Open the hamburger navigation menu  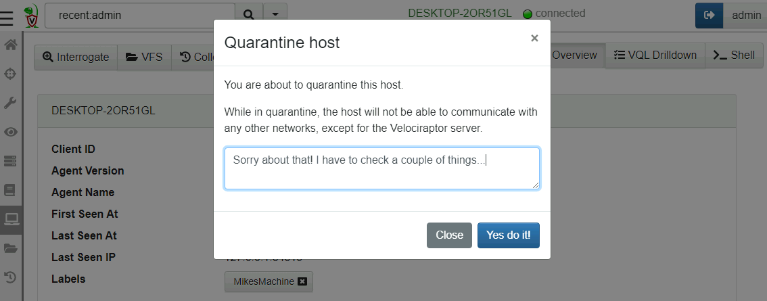coord(7,17)
